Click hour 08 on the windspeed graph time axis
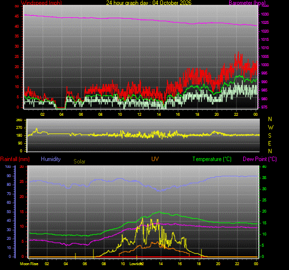The height and width of the screenshot is (270, 289). (100, 114)
